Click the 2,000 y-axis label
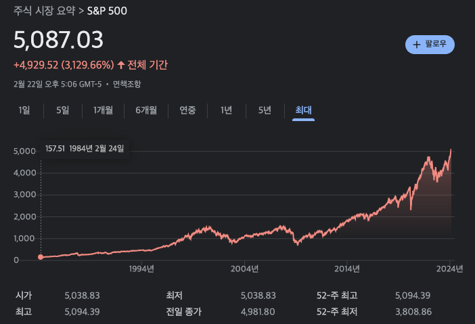 [x=24, y=217]
